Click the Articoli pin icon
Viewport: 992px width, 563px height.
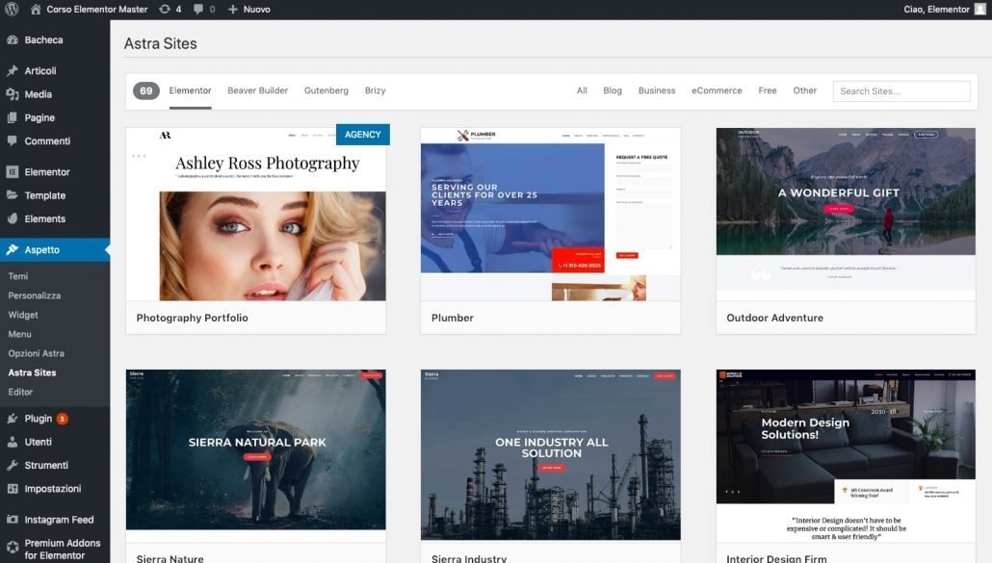12,71
